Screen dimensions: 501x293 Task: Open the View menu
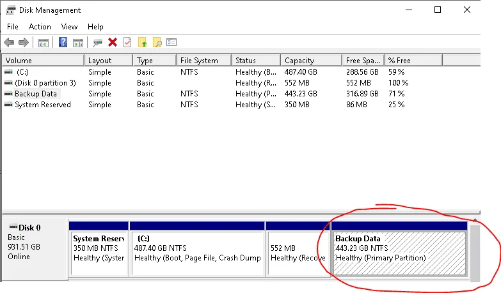[x=69, y=27]
